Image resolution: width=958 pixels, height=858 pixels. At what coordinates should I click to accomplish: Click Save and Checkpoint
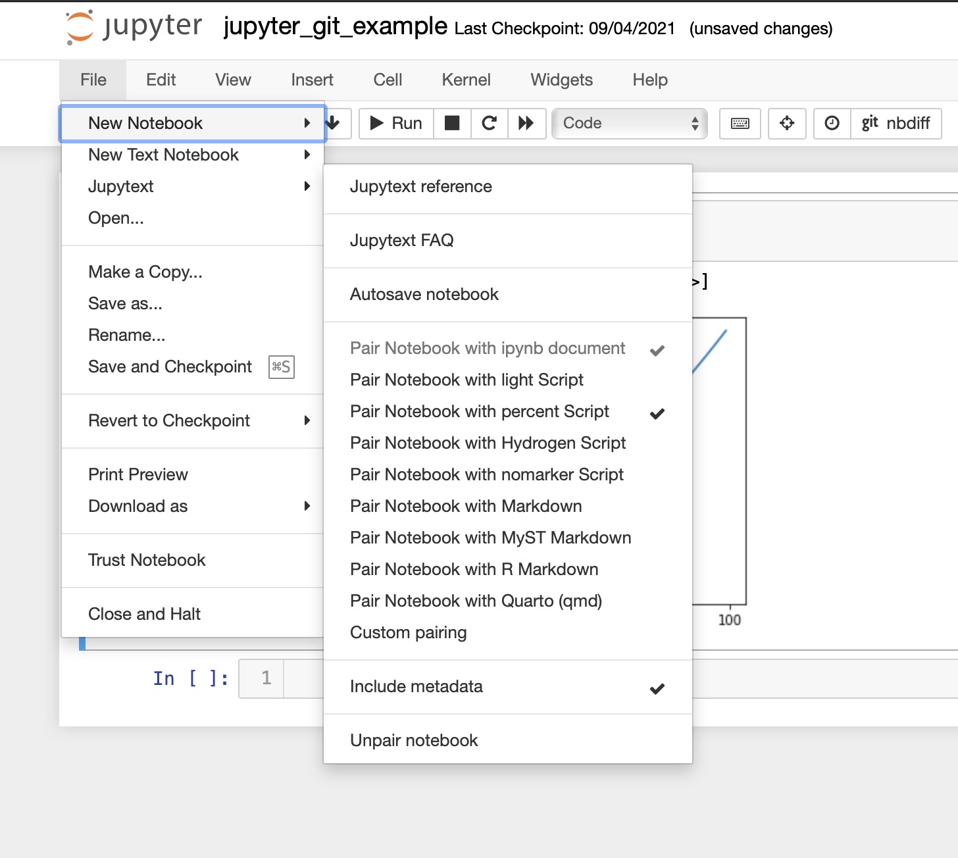click(x=193, y=366)
